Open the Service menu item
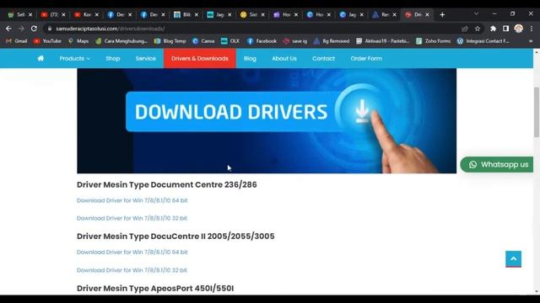The image size is (540, 303). tap(145, 58)
